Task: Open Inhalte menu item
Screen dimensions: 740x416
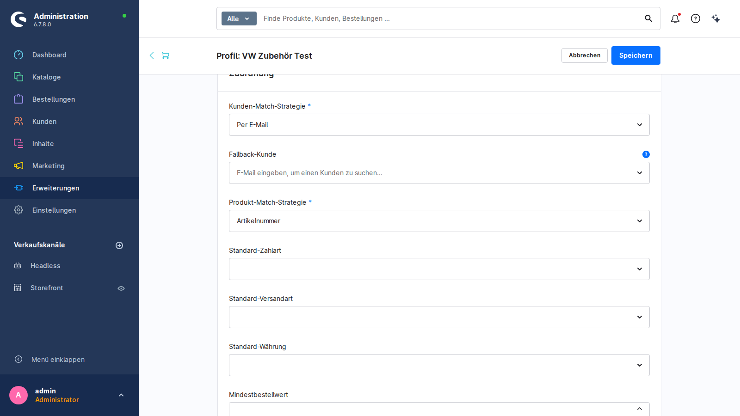Action: point(69,144)
